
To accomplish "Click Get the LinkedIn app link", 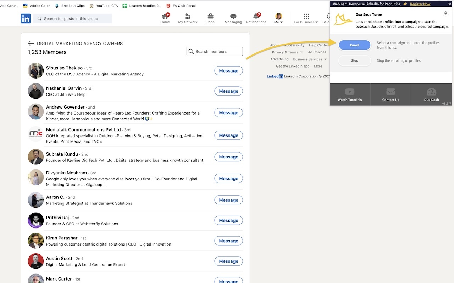I will click(293, 66).
